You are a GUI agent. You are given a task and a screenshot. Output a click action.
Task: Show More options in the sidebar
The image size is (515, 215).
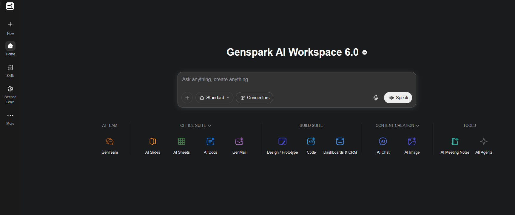10,119
